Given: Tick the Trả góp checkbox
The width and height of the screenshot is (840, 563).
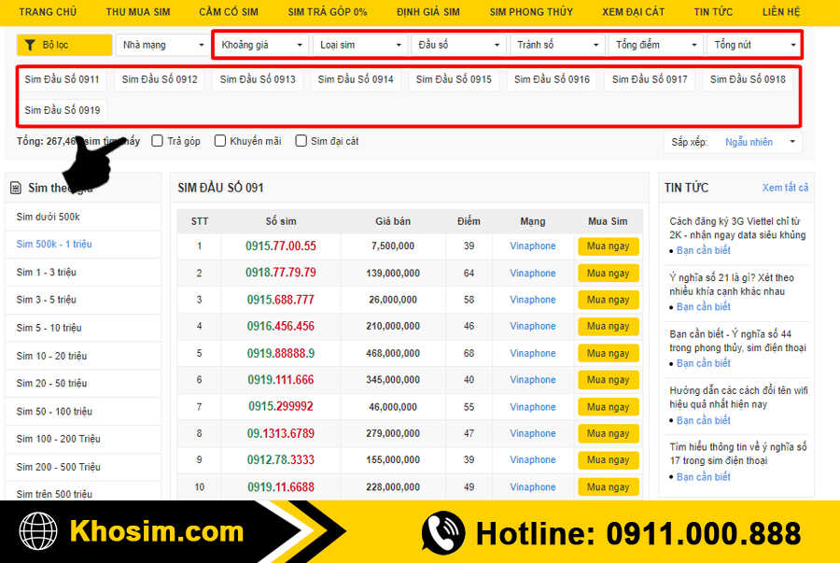Looking at the screenshot, I should click(158, 141).
